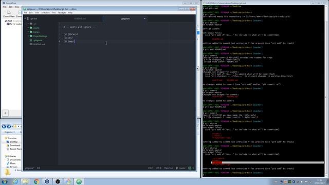Change UTF-8 encoding in status bar
This screenshot has width=329, height=185.
point(158,168)
